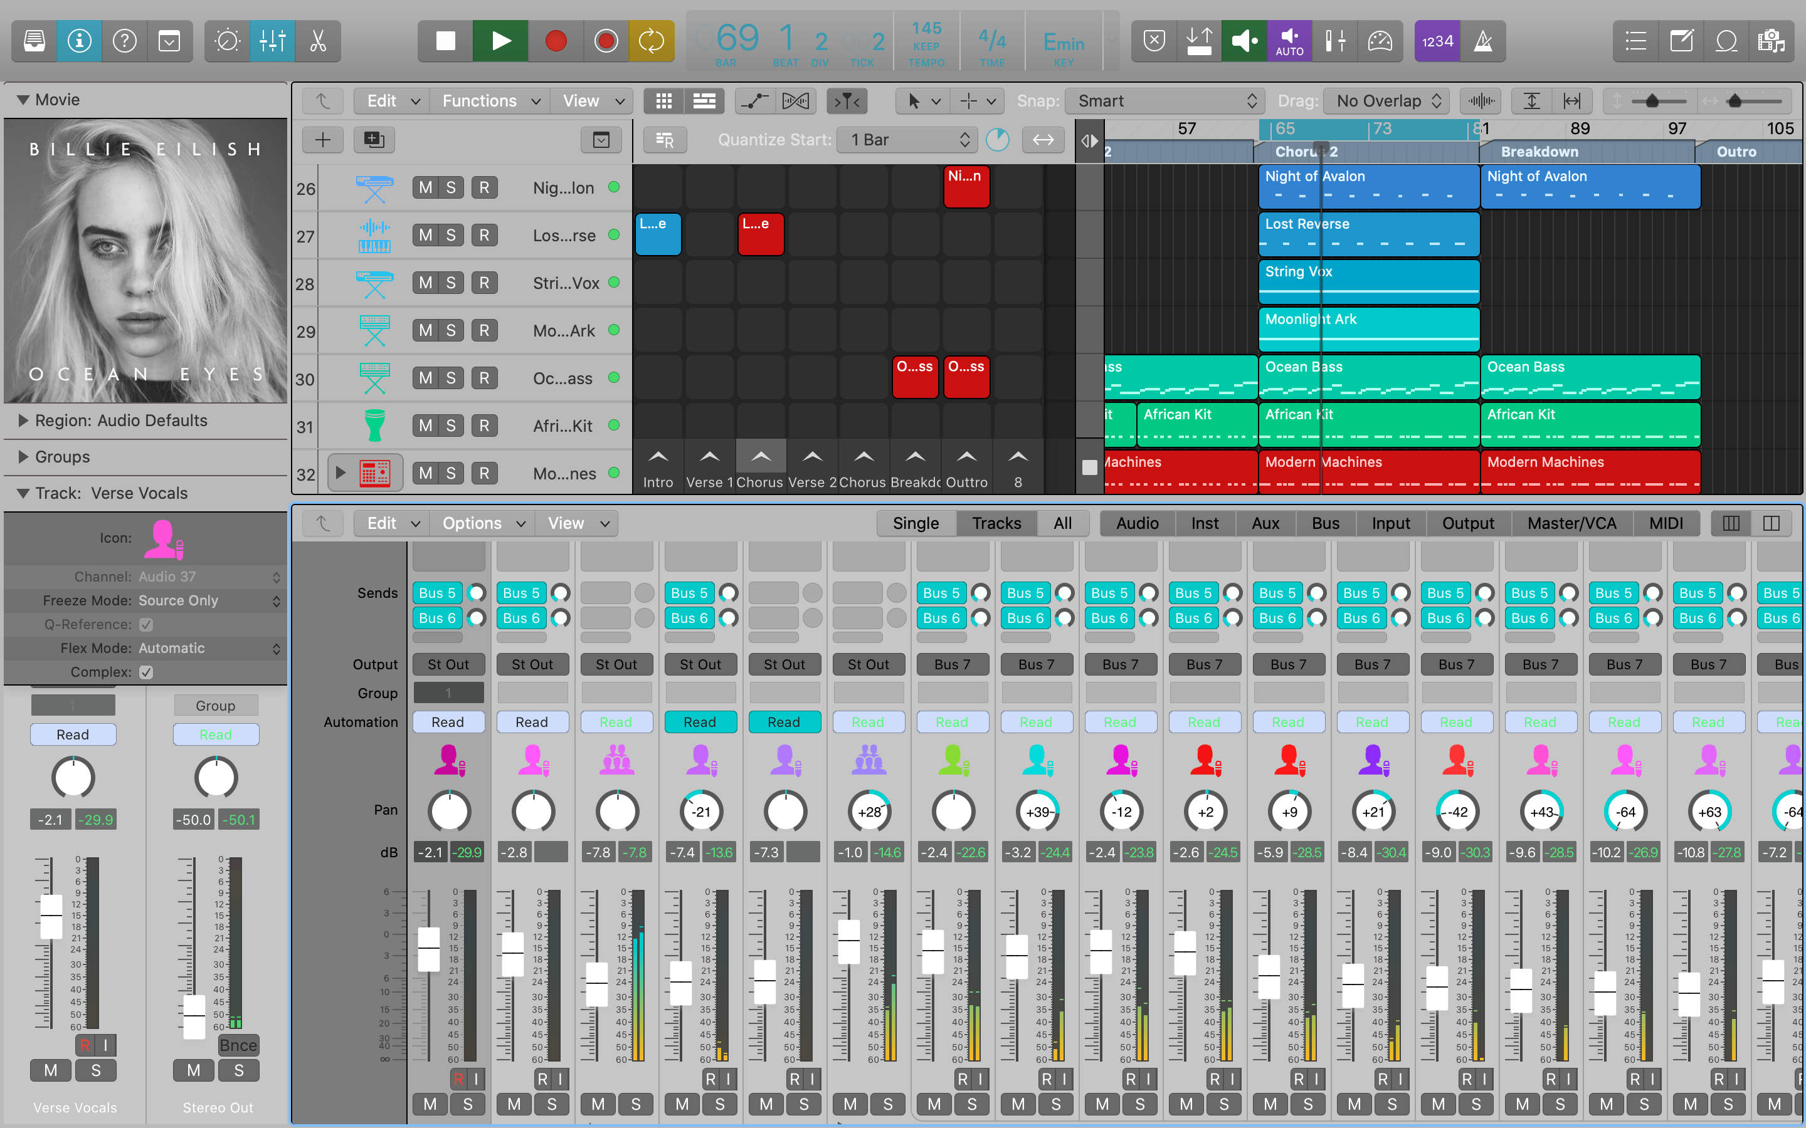Open the Snap Smart dropdown
Image resolution: width=1806 pixels, height=1128 pixels.
coord(1164,101)
